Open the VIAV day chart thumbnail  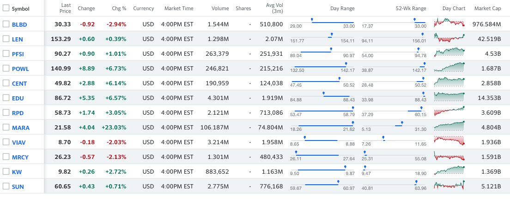449,141
